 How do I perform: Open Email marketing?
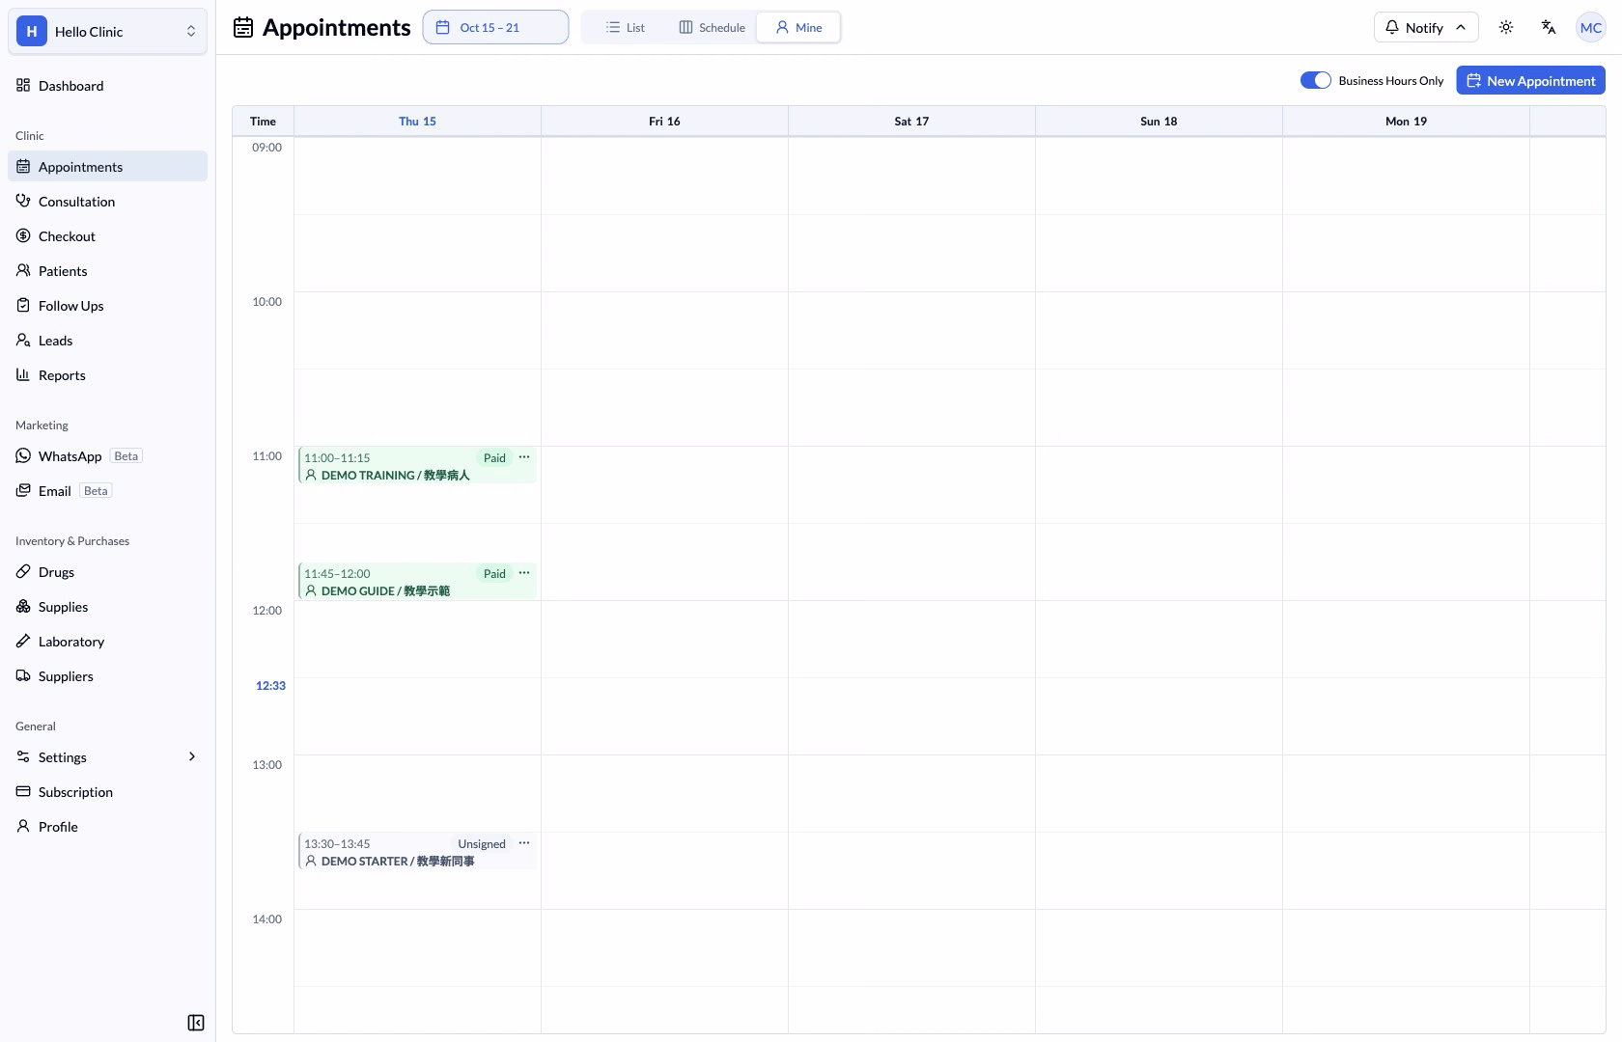point(107,491)
